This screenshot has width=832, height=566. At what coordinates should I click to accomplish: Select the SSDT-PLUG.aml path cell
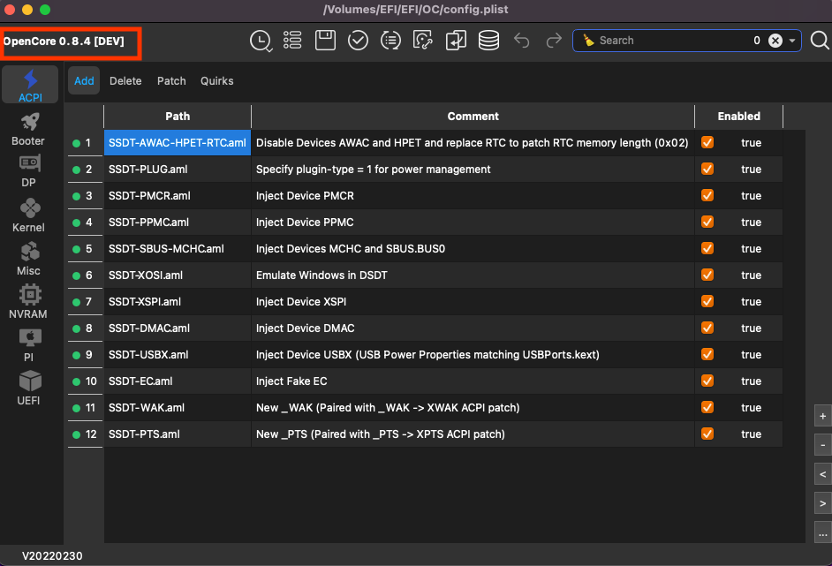click(178, 170)
